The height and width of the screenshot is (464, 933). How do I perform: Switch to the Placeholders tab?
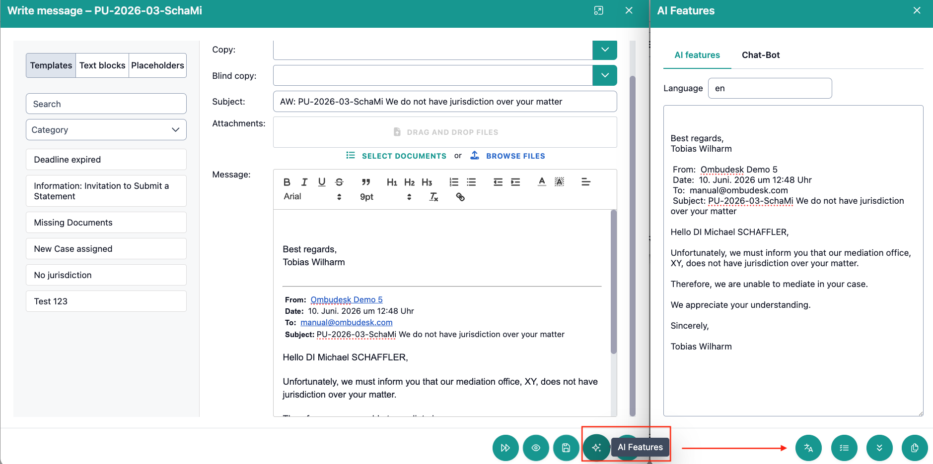click(157, 65)
